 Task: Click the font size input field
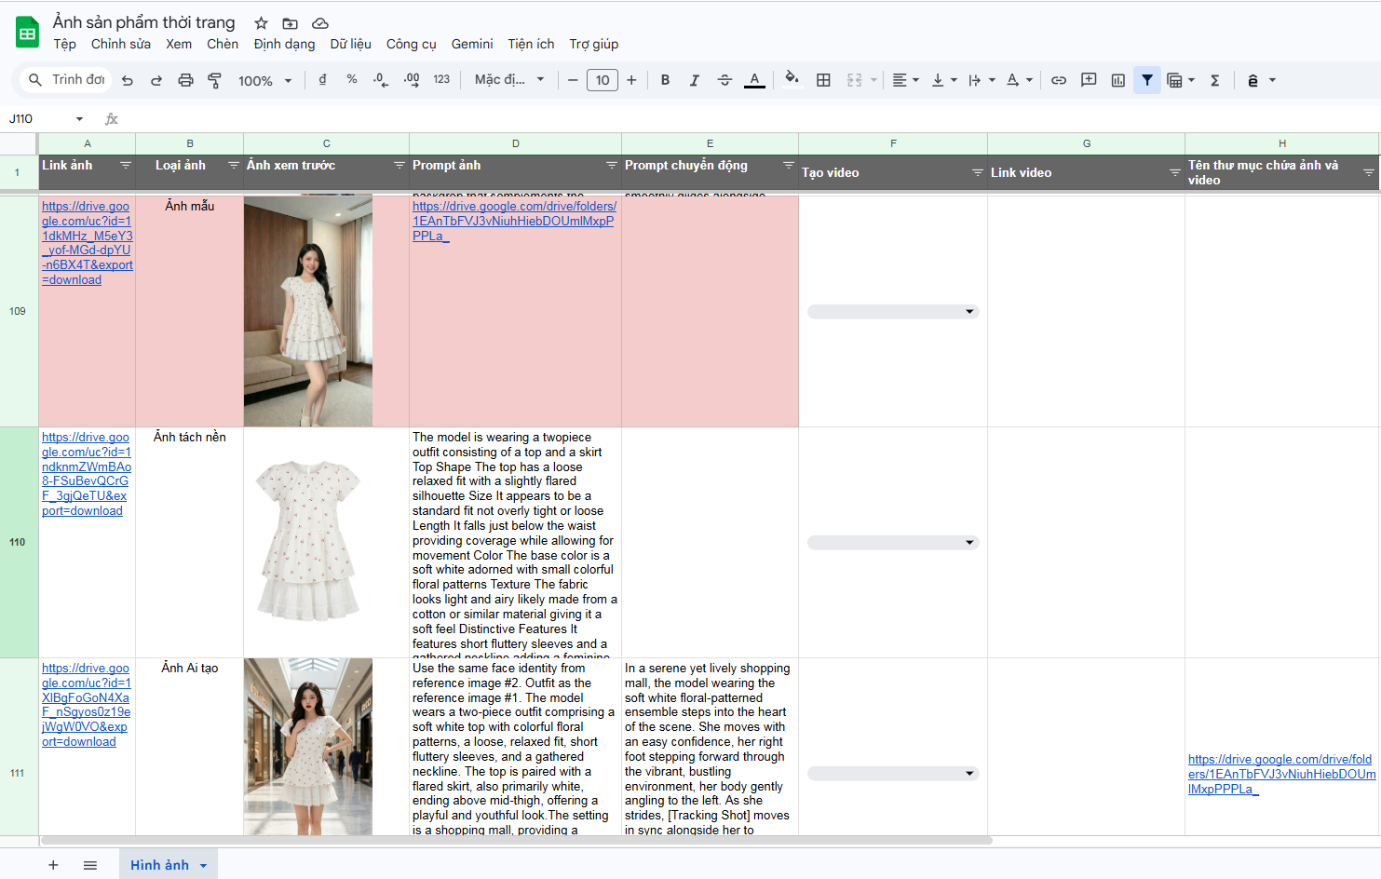click(x=602, y=80)
